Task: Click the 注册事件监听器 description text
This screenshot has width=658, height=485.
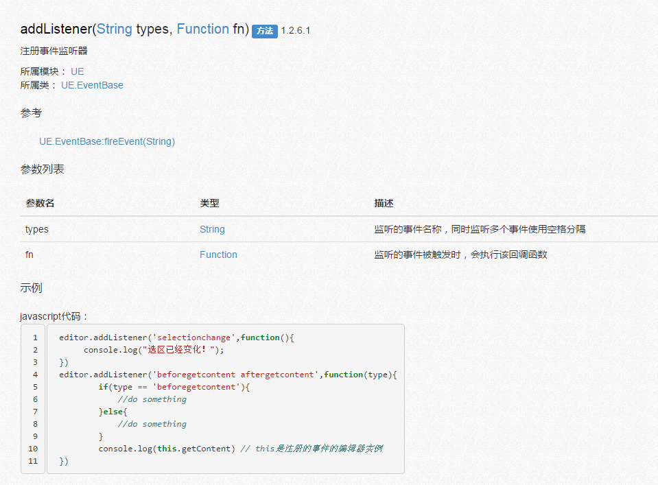Action: coord(54,51)
